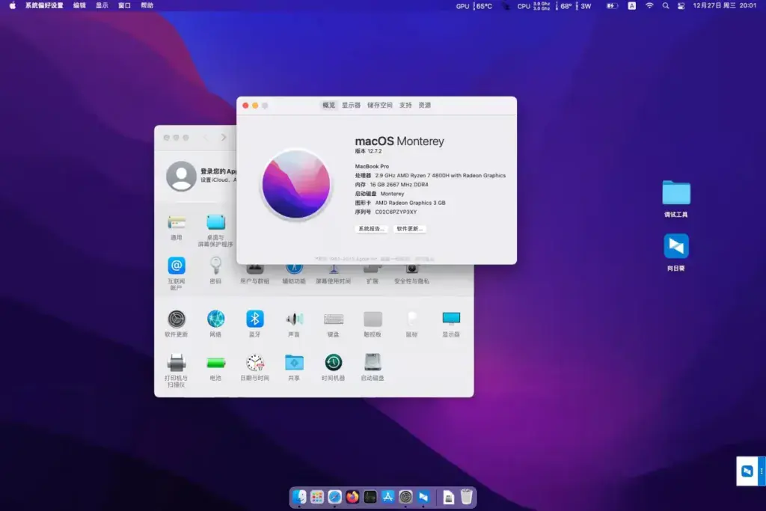The width and height of the screenshot is (766, 511).
Task: Click the 向日葵 floating widget at screen edge
Action: coord(747,471)
